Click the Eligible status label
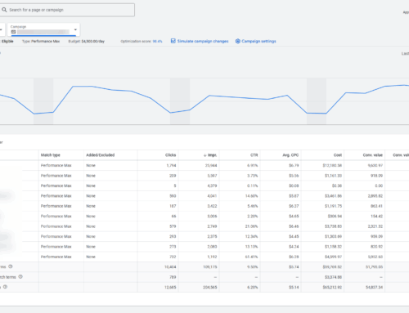This screenshot has width=409, height=313. 7,42
